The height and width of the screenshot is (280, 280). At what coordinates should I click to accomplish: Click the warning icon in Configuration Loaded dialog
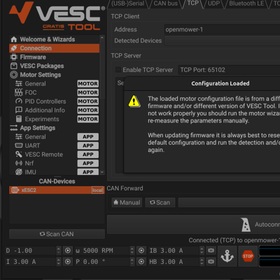[134, 101]
